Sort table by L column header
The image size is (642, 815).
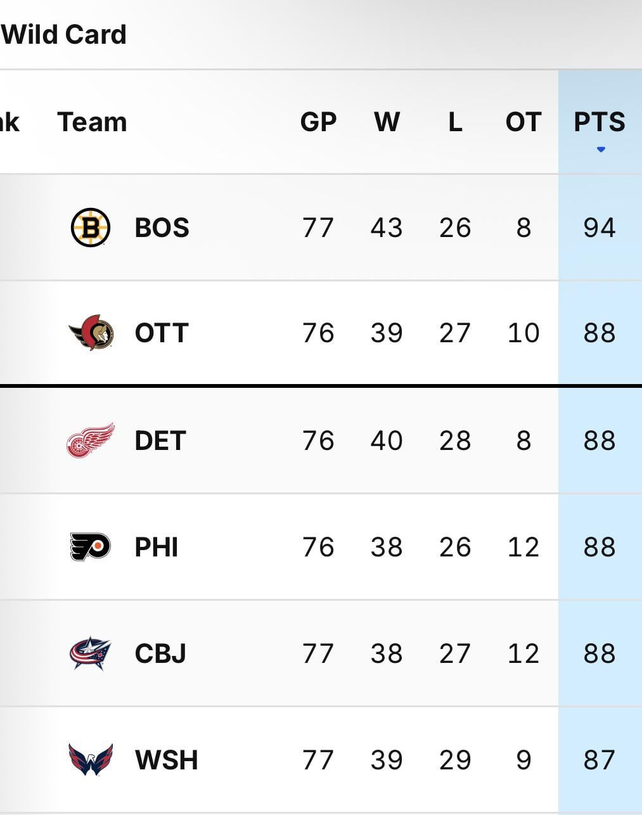[455, 122]
